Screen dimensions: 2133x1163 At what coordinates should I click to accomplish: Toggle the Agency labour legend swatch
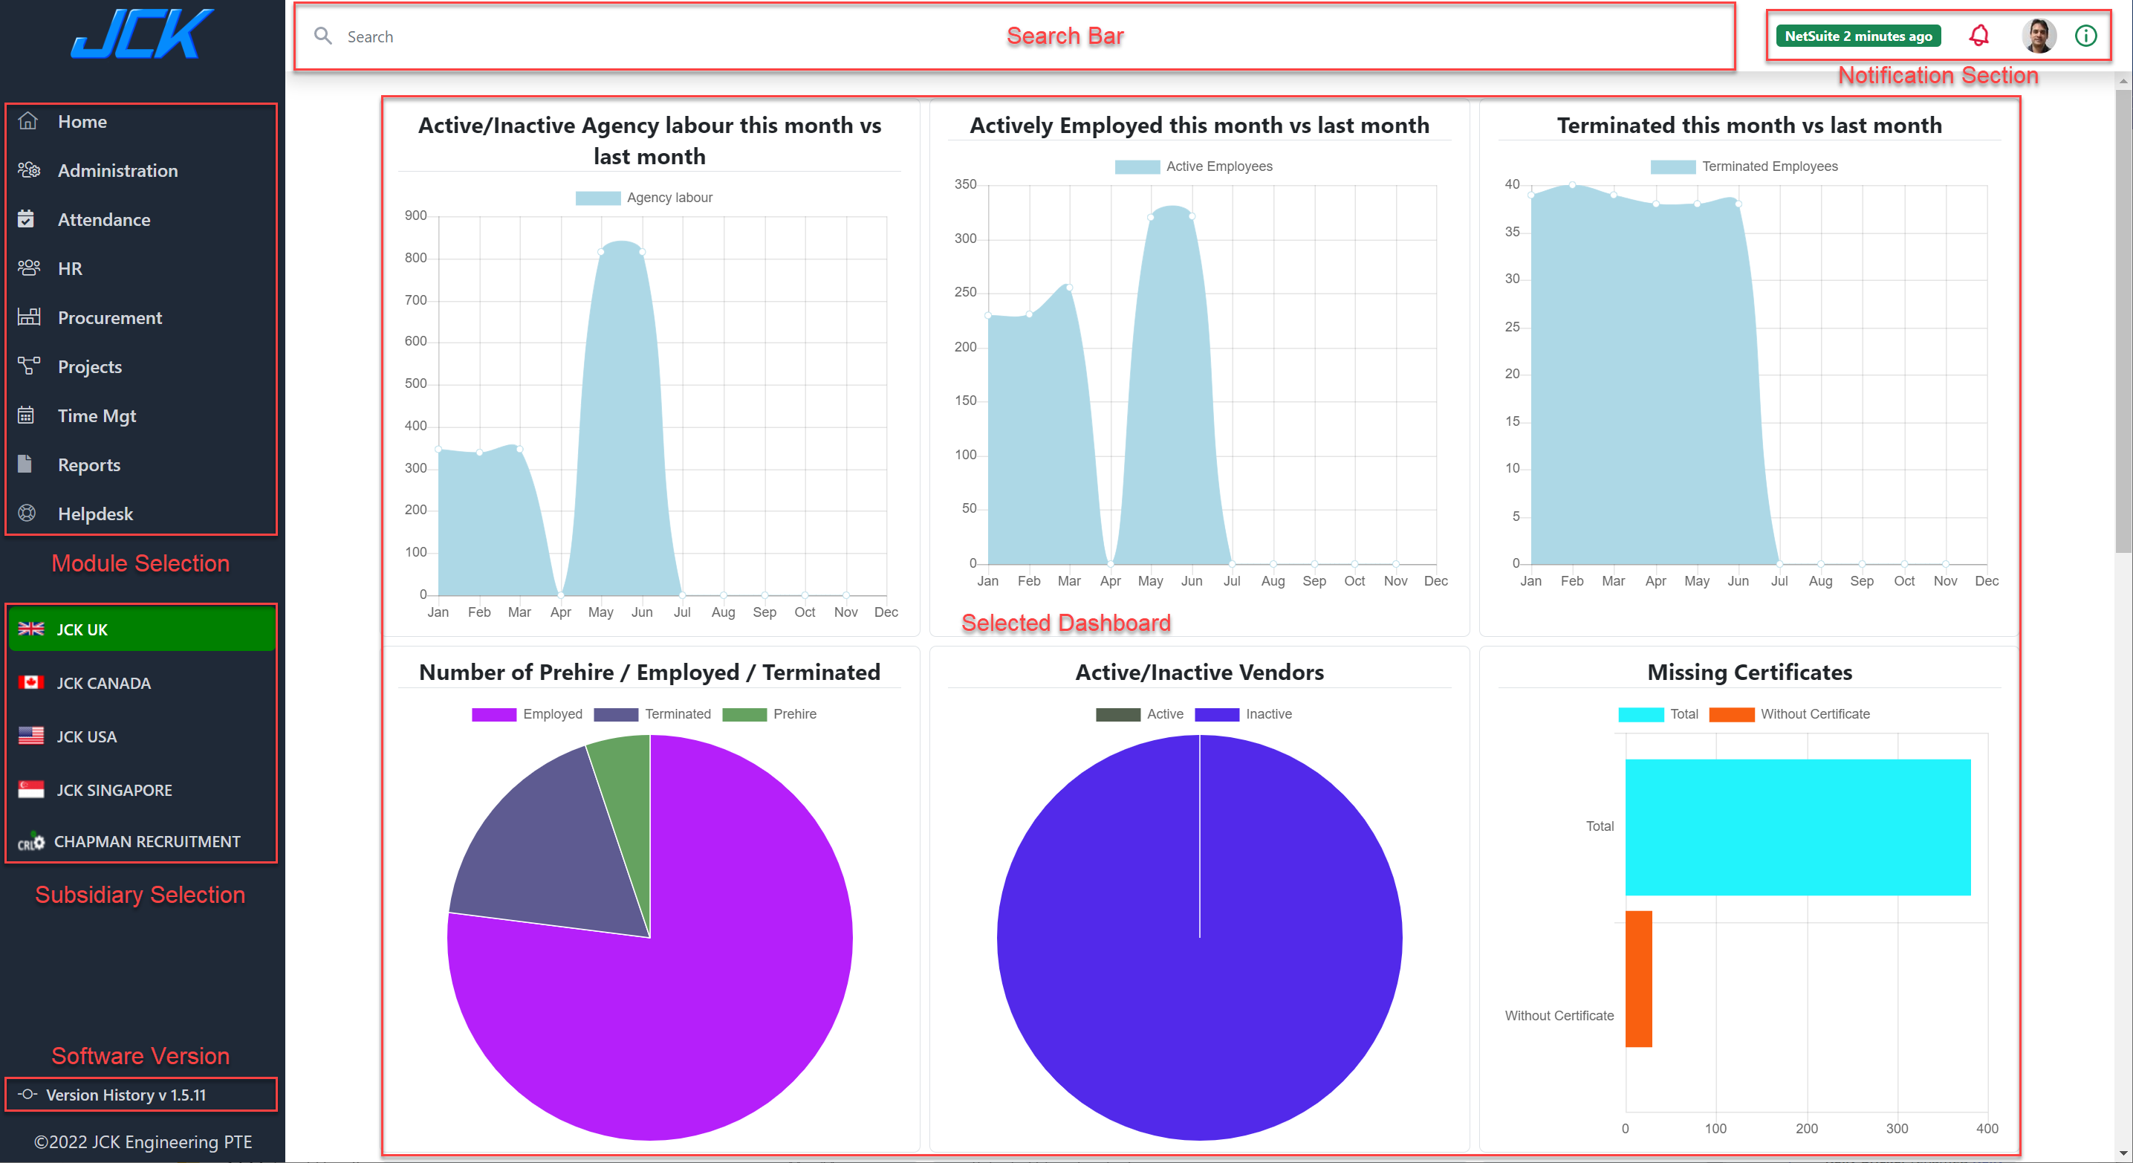point(597,197)
